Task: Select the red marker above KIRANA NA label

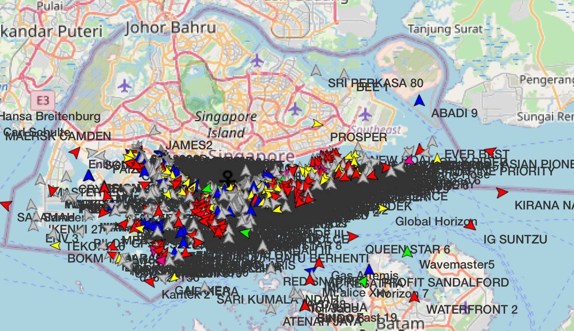Action: pyautogui.click(x=502, y=193)
